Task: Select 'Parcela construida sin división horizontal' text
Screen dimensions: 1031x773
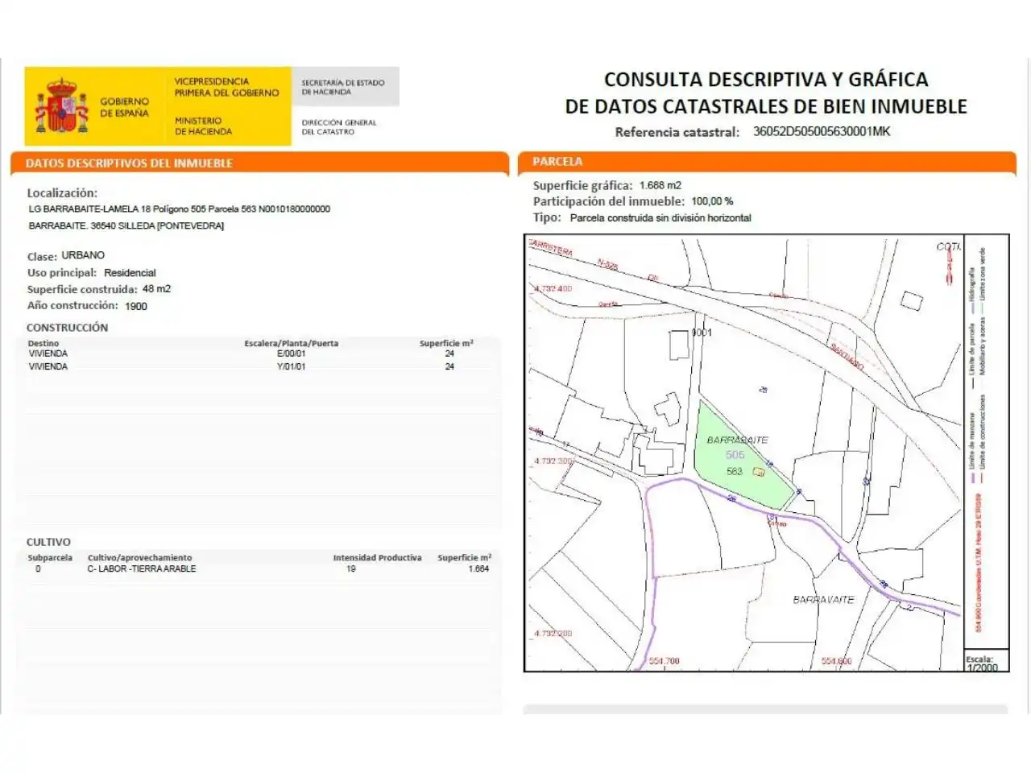Action: [660, 217]
